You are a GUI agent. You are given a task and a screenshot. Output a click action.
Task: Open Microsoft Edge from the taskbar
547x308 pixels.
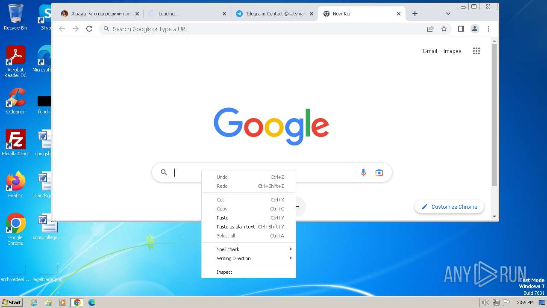click(91, 302)
